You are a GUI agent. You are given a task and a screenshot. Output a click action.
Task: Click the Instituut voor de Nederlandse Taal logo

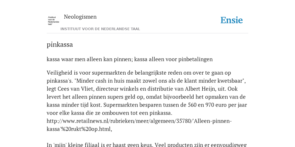(53, 21)
